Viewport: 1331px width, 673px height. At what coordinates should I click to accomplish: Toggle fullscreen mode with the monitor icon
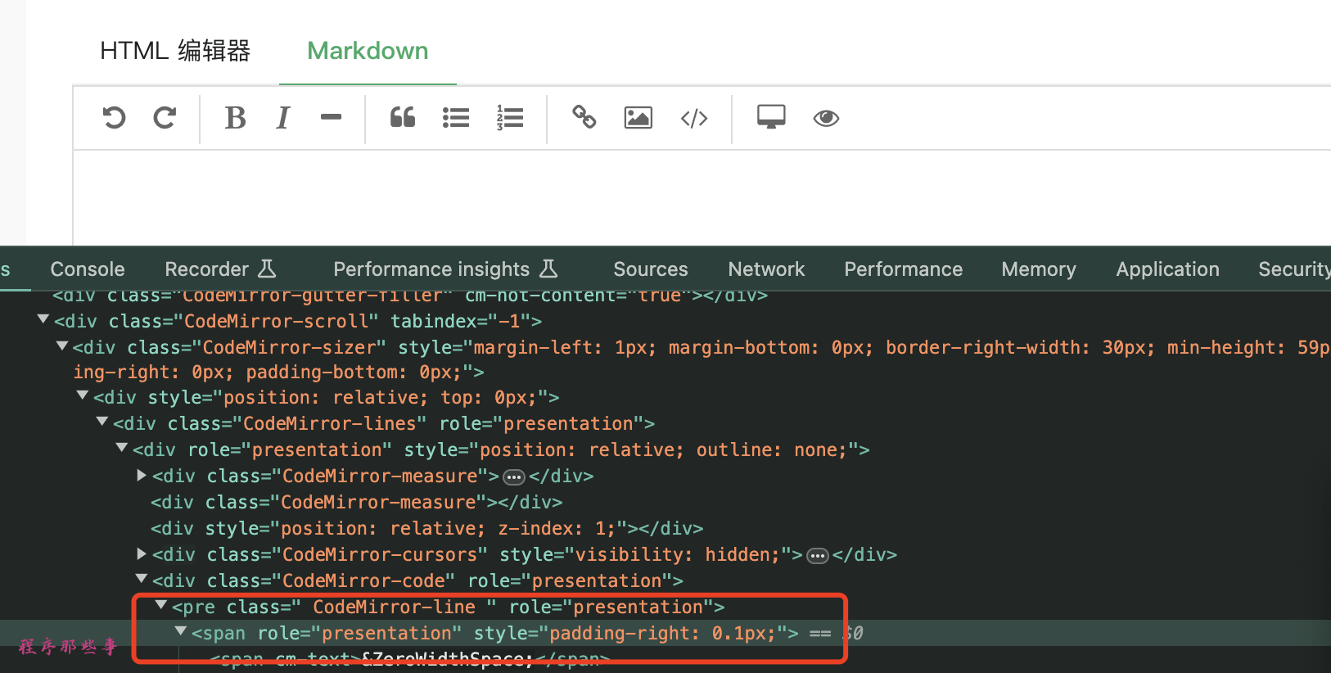(771, 118)
